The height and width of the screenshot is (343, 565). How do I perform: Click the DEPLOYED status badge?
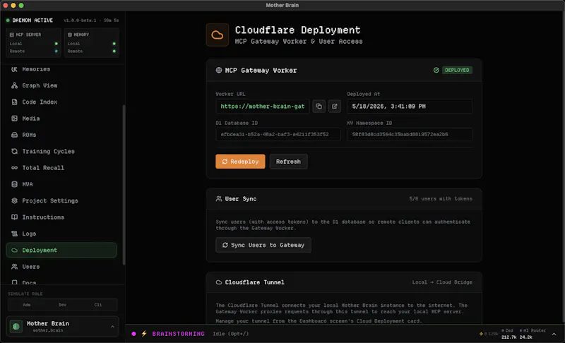click(x=456, y=70)
